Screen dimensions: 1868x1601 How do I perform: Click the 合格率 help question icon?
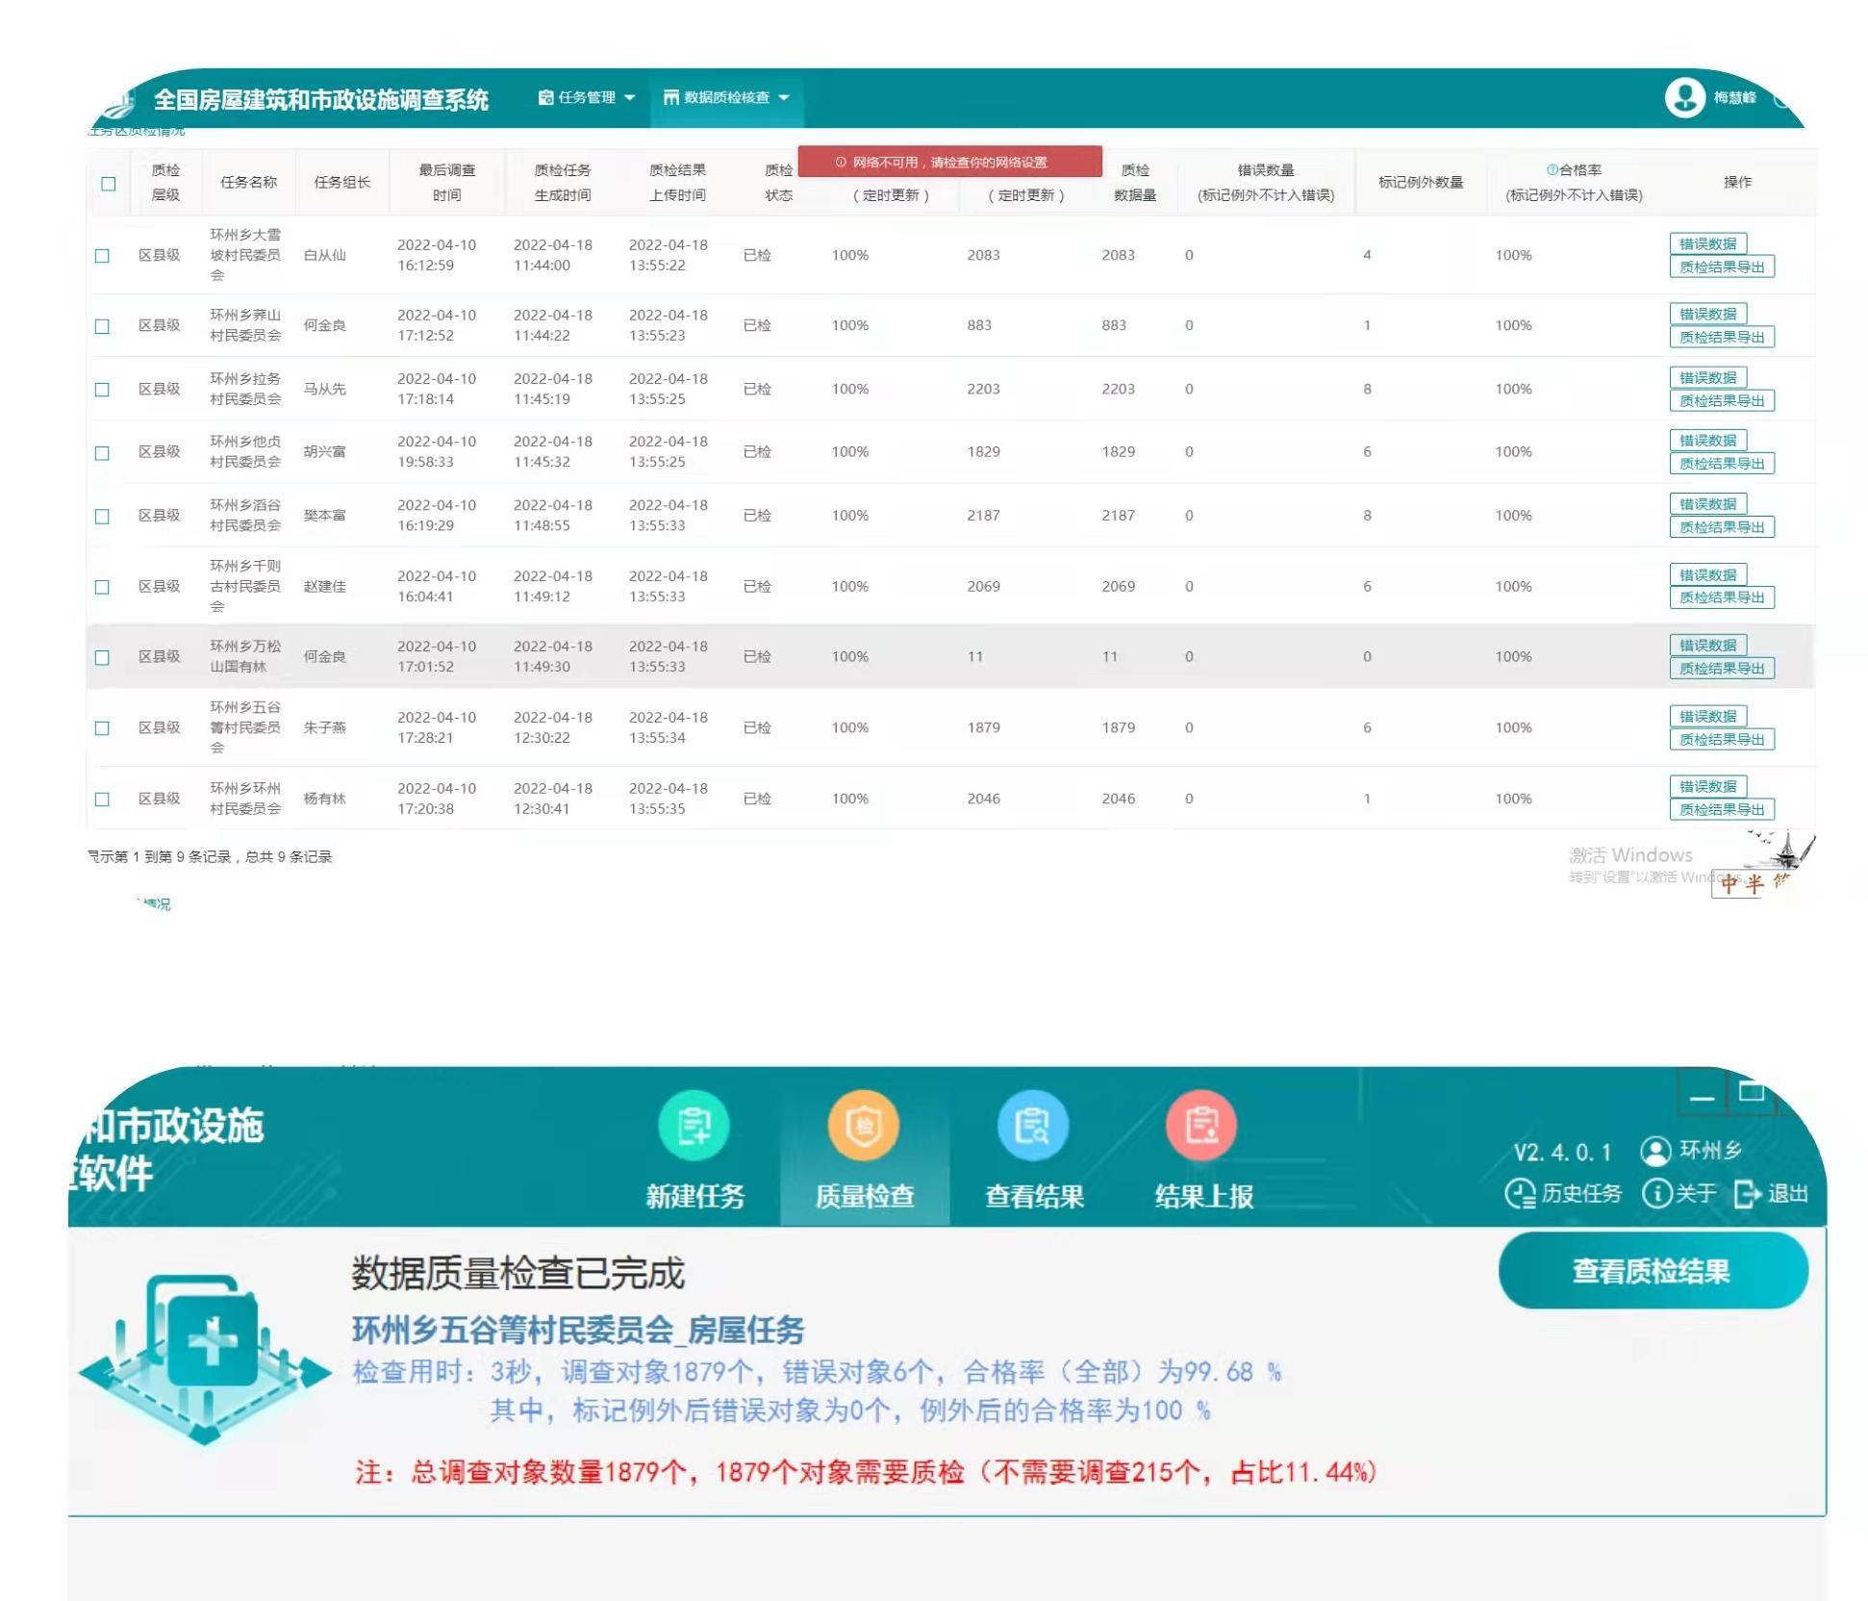[1552, 170]
